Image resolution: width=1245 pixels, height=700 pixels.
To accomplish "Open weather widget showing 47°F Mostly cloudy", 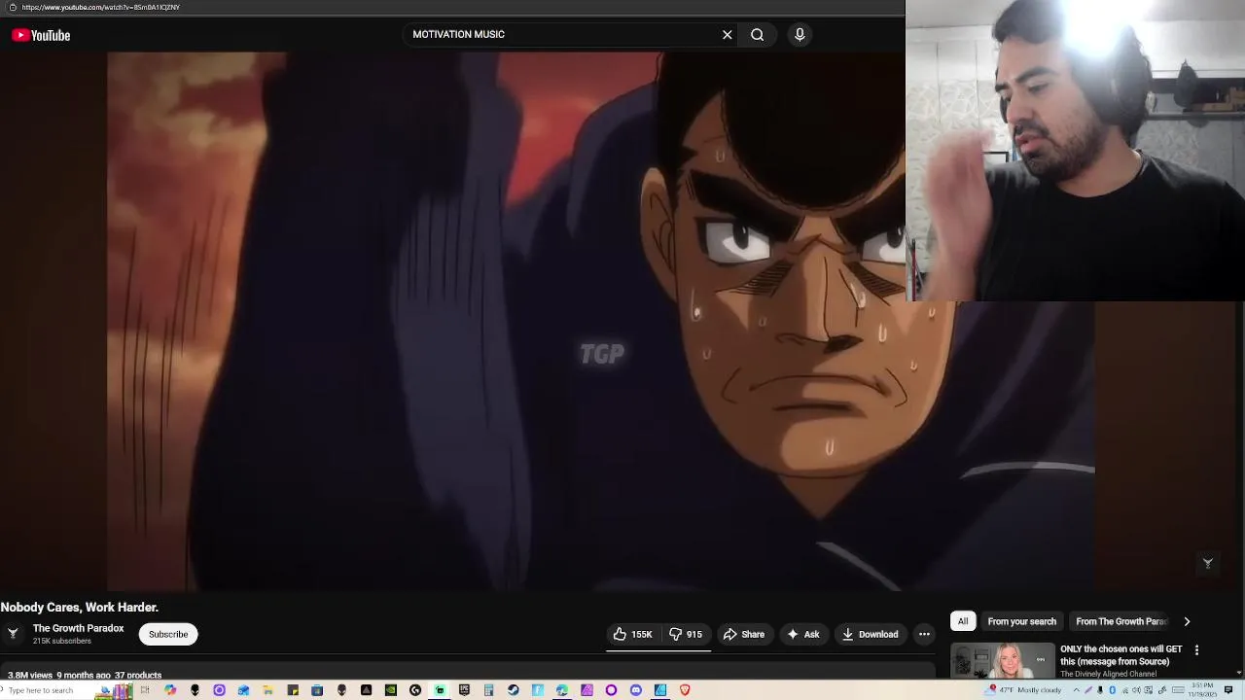I will pos(1023,690).
